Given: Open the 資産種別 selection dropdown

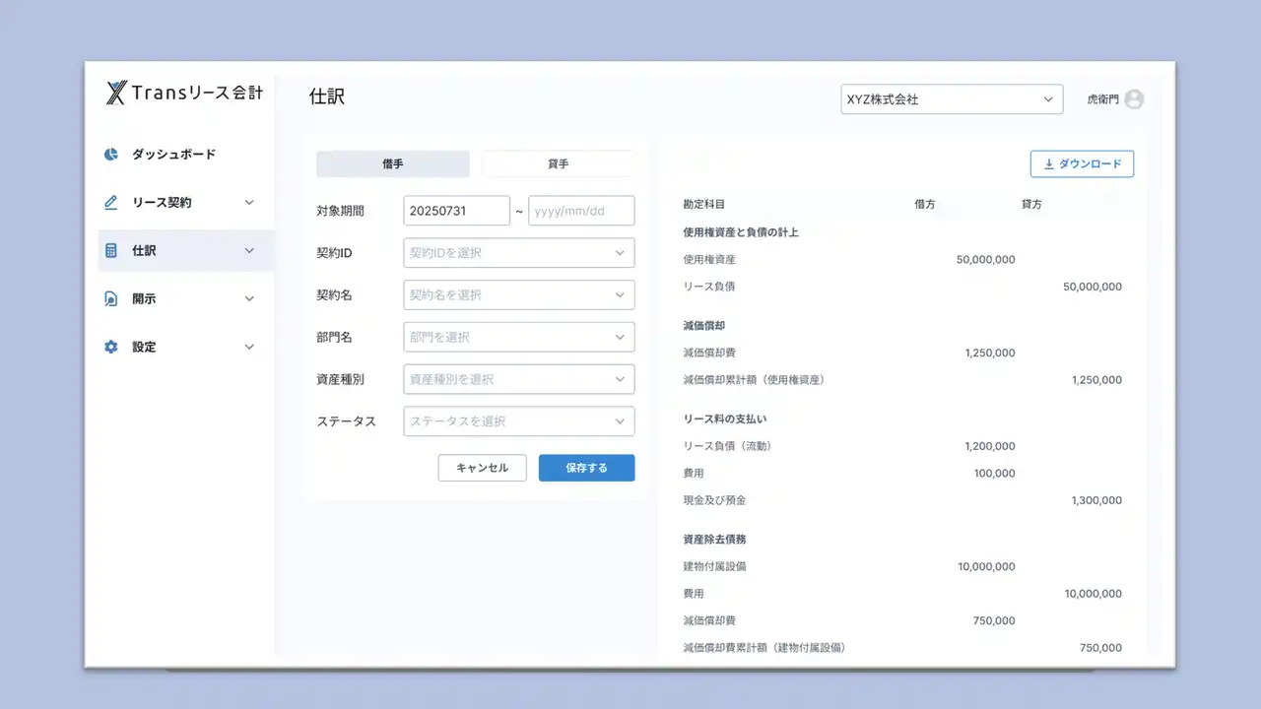Looking at the screenshot, I should [518, 379].
